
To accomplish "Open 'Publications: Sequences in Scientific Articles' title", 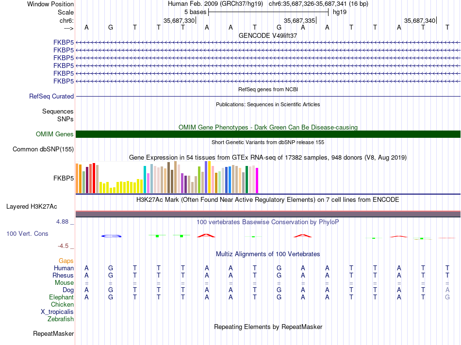I will 268,104.
